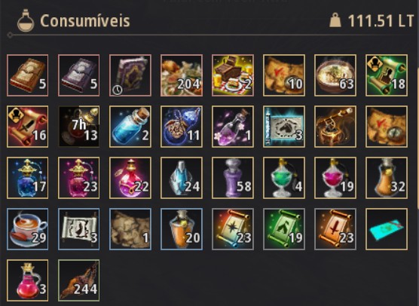Select the item with 7h cooldown timer
Image resolution: width=419 pixels, height=306 pixels.
point(79,127)
